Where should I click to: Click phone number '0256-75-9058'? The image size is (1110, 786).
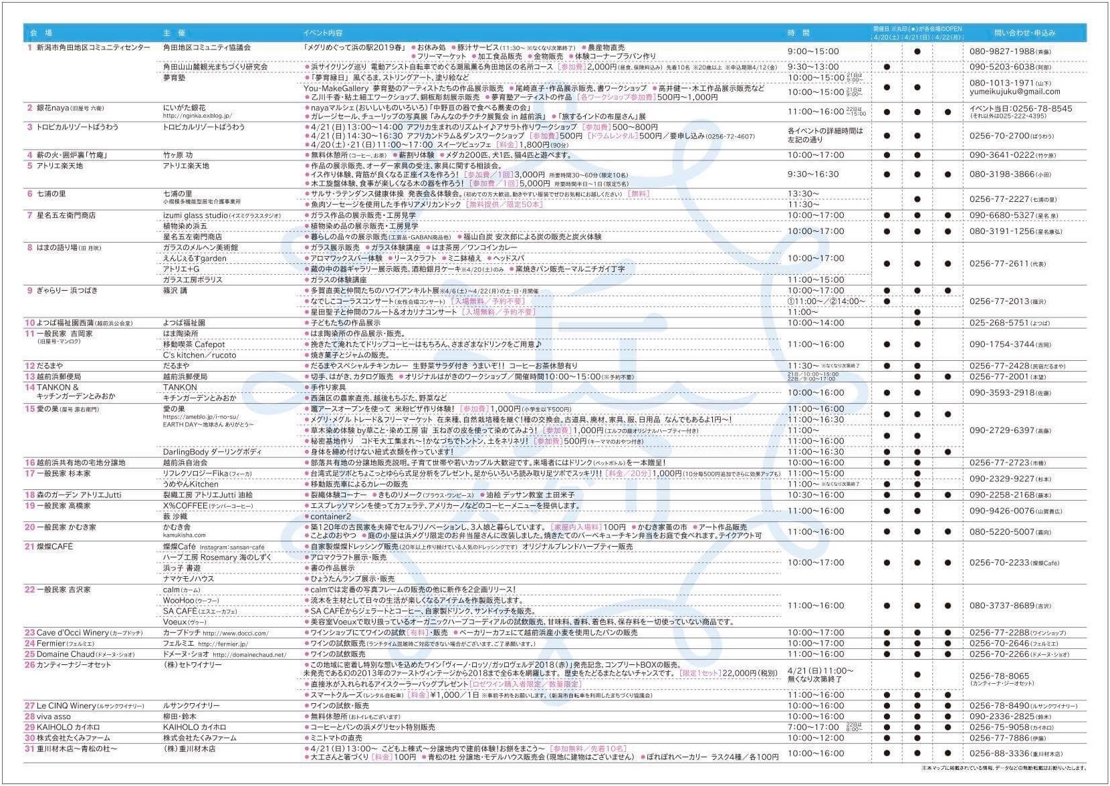(x=1000, y=727)
